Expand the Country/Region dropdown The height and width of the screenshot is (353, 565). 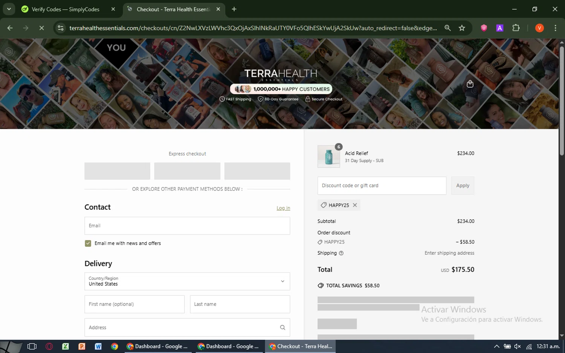click(x=187, y=281)
